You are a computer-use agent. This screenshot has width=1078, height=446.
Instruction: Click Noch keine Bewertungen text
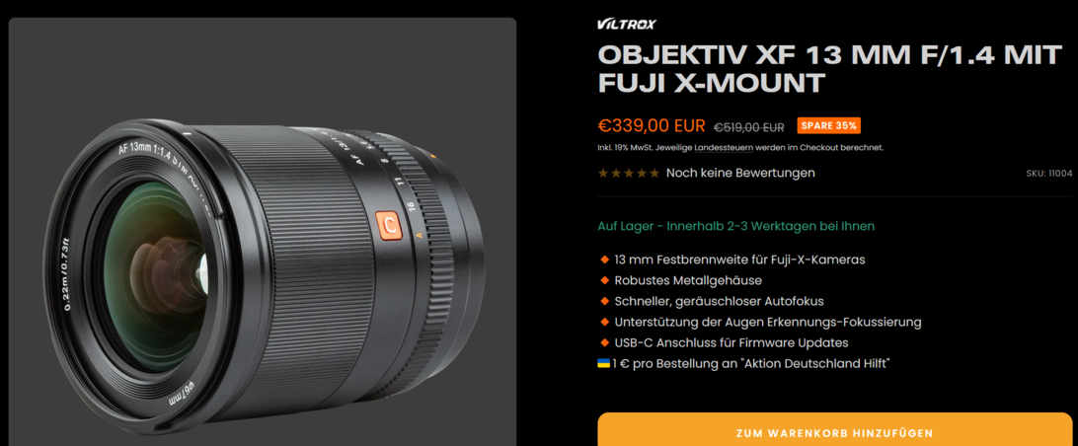(x=740, y=174)
